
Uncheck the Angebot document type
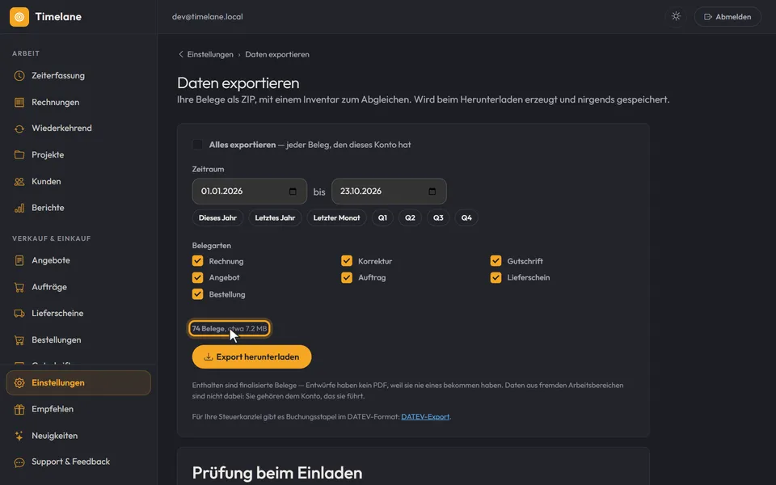(x=197, y=277)
